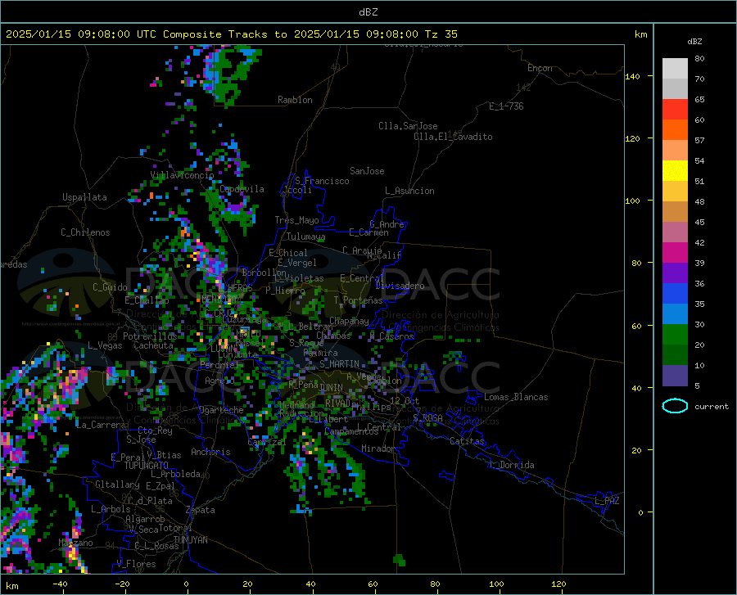Image resolution: width=737 pixels, height=595 pixels.
Task: Click the 'Encon' label near top right
Action: [540, 68]
